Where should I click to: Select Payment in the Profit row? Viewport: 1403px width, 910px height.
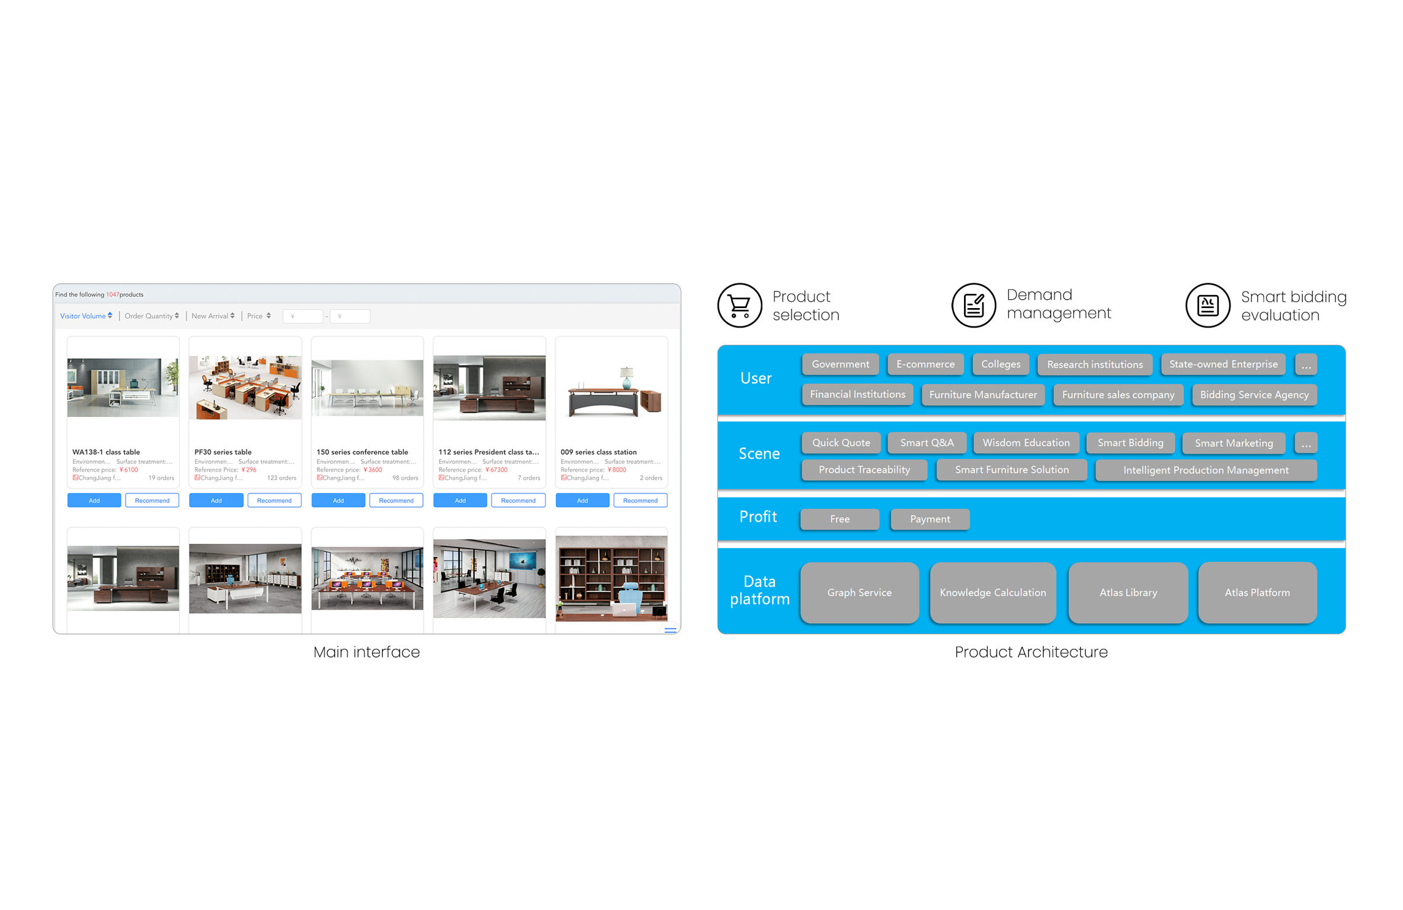tap(929, 519)
